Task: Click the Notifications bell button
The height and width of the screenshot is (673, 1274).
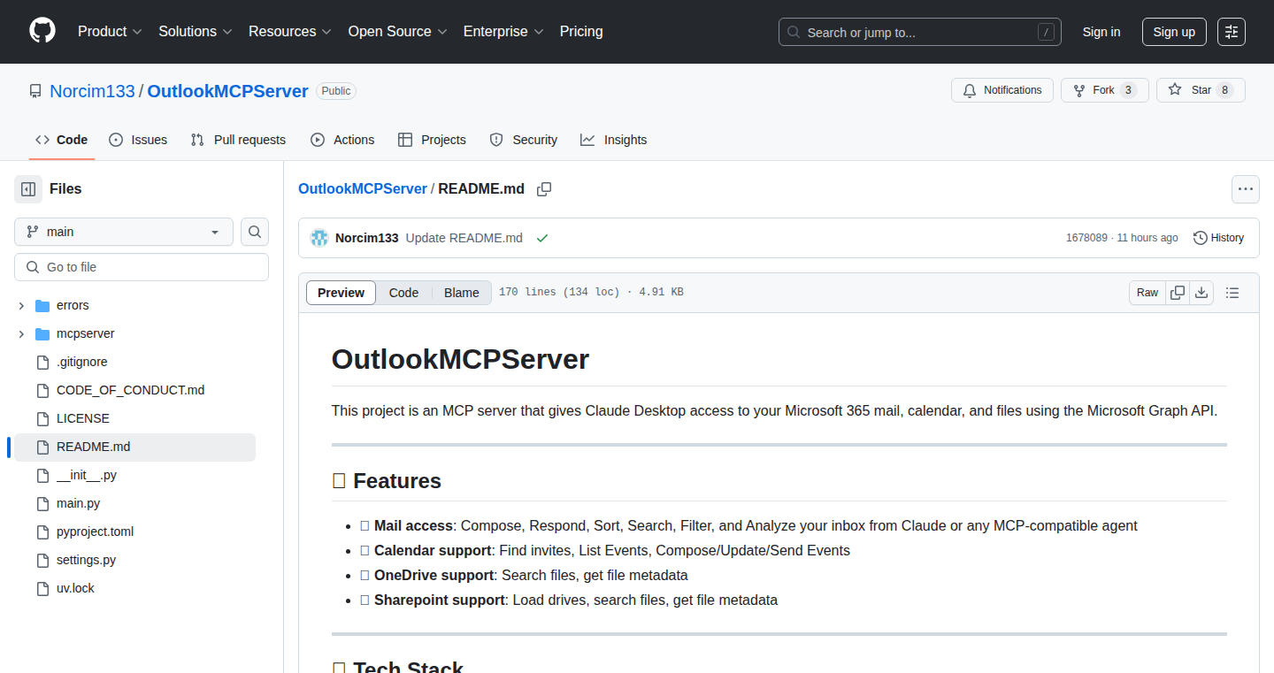Action: tap(1002, 90)
